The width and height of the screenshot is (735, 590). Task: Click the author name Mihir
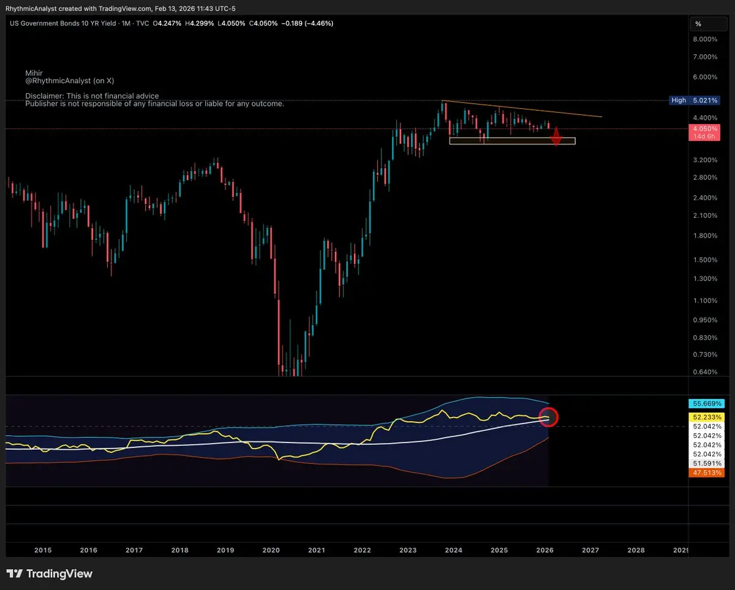[x=34, y=73]
